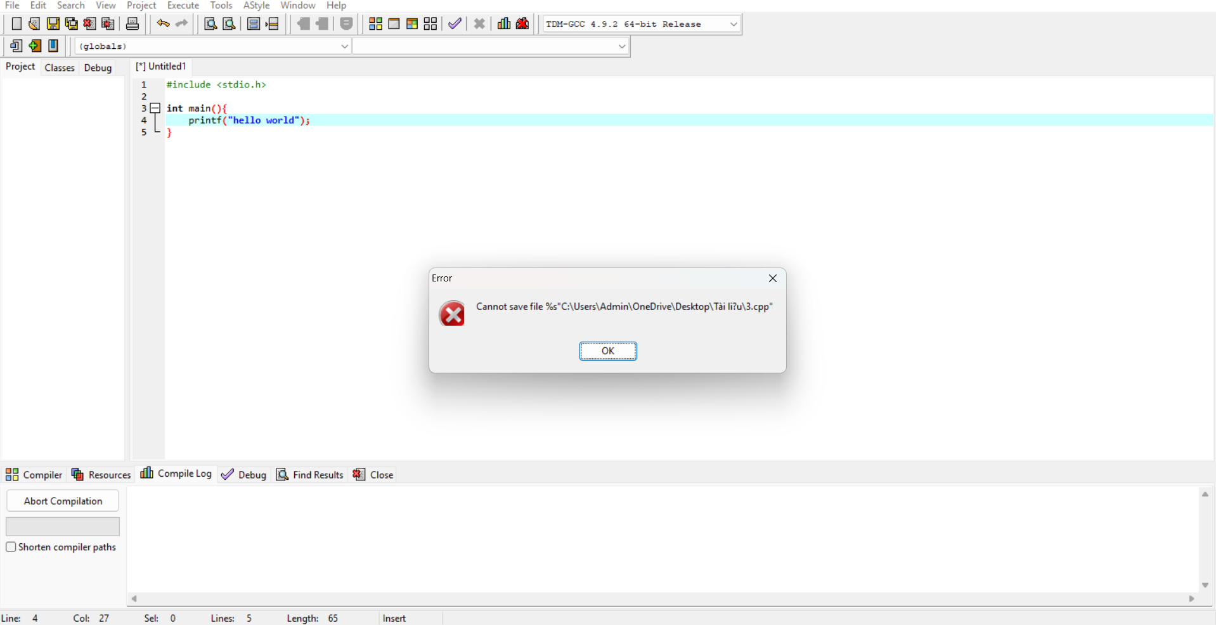1216x625 pixels.
Task: Open the Execute menu
Action: click(x=183, y=6)
